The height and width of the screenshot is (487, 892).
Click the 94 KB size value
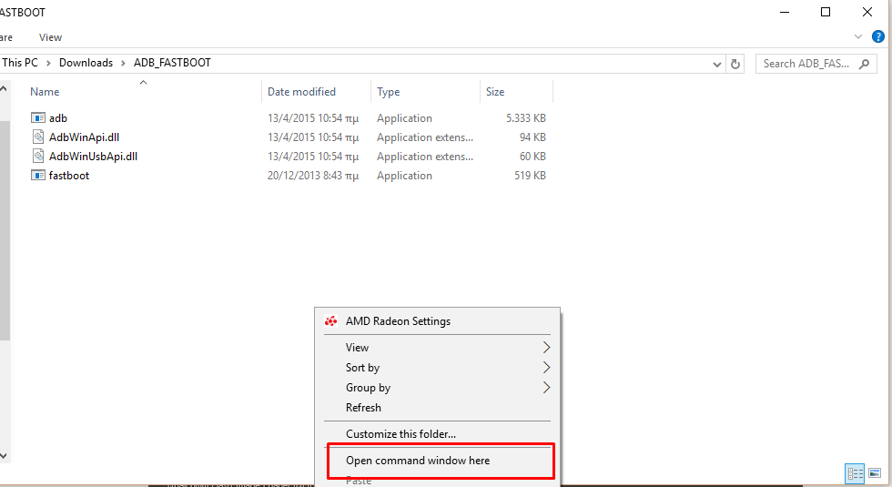pos(532,137)
